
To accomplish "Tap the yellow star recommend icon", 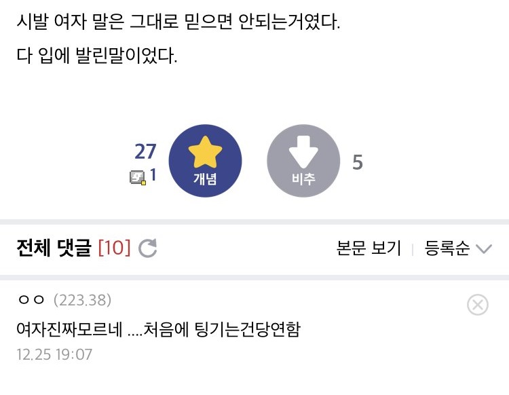I will point(205,152).
